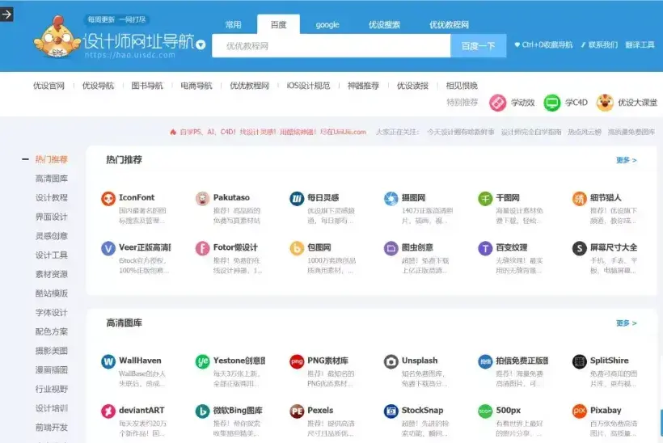The height and width of the screenshot is (443, 663).
Task: Open the StockSnap camera icon
Action: (x=391, y=411)
